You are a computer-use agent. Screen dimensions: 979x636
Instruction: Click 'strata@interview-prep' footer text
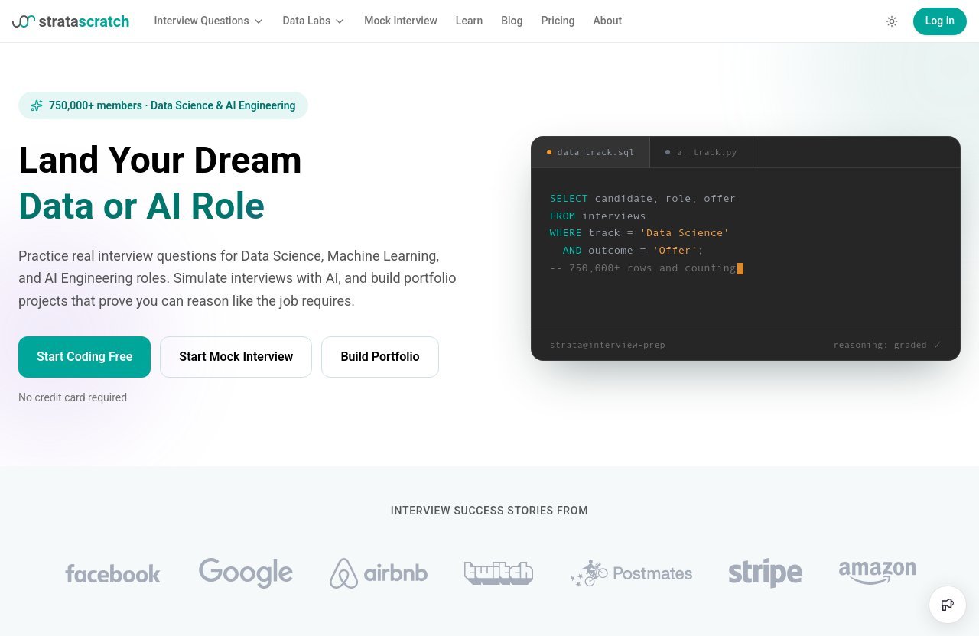[x=607, y=345]
